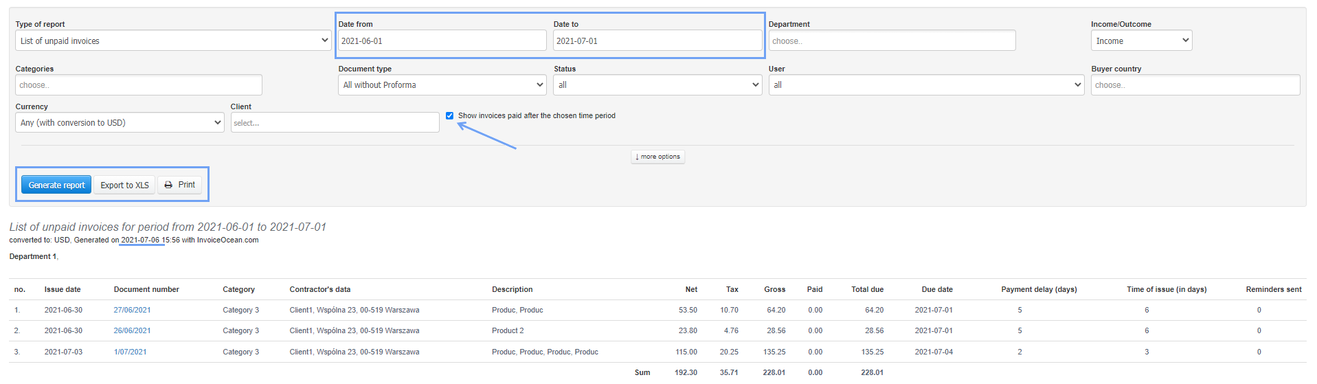Click the report title heading

(x=168, y=227)
